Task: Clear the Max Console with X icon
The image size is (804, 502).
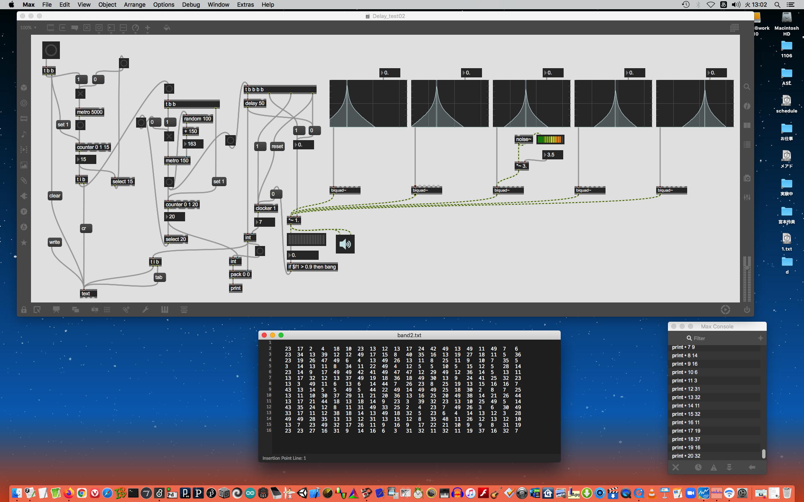Action: pos(675,467)
